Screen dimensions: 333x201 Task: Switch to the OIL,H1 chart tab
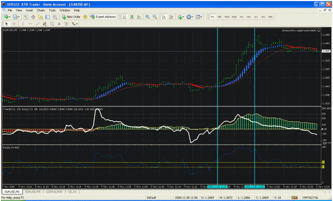coord(72,191)
